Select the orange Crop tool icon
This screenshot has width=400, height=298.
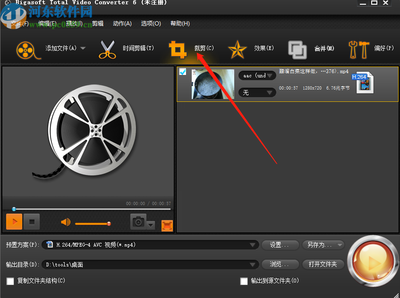[178, 50]
